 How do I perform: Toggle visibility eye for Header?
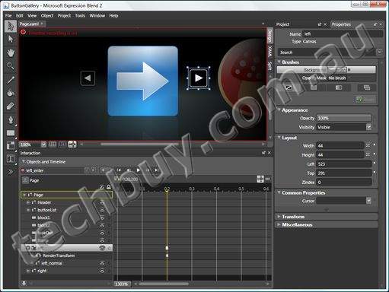(102, 202)
